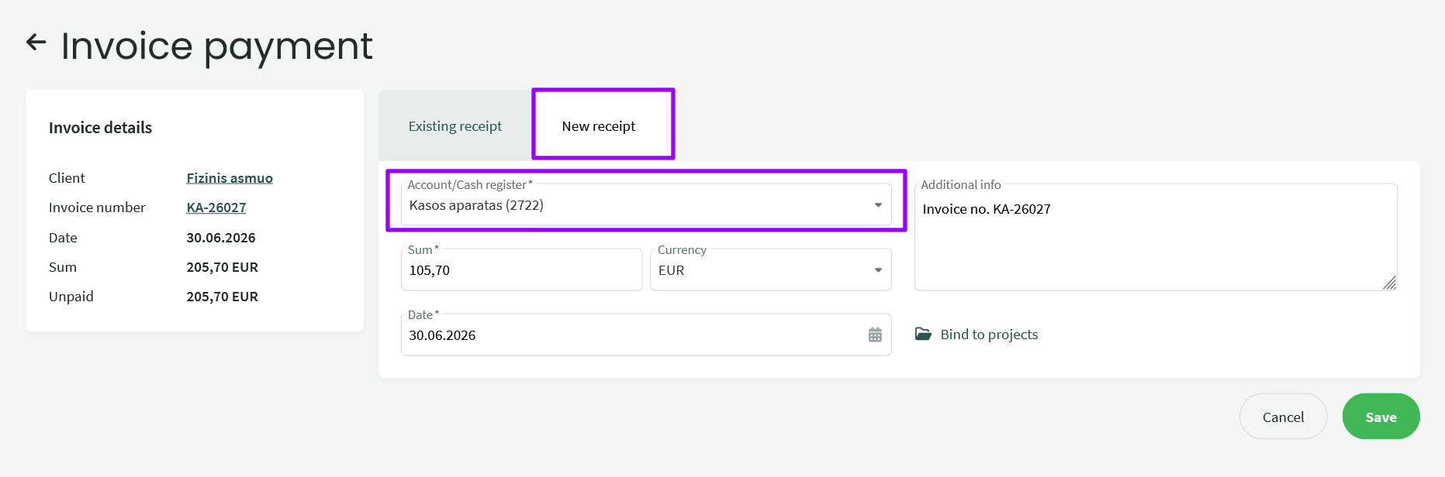Click the Invoice payment page title
The image size is (1445, 477).
pos(216,46)
